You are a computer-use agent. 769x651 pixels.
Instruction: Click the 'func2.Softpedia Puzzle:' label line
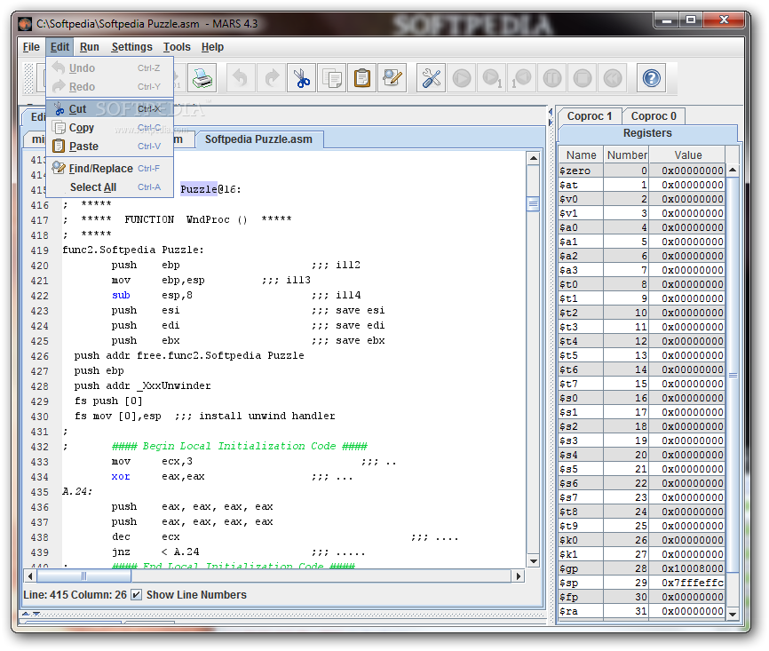[x=132, y=250]
